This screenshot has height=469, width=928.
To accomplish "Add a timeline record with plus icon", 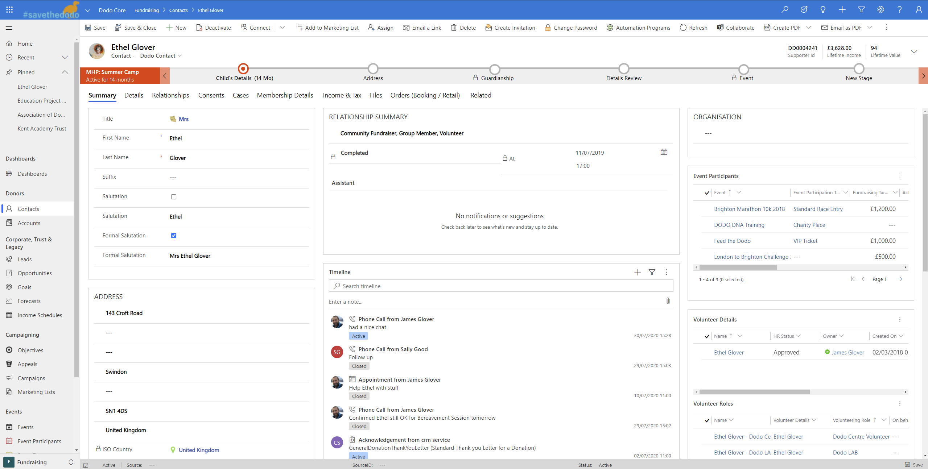I will 638,272.
